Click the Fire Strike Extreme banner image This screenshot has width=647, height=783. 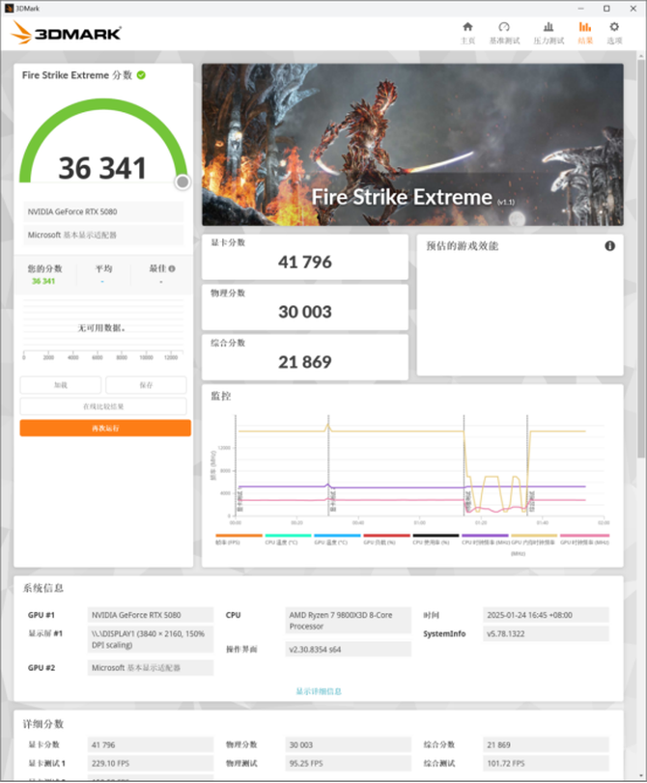point(412,144)
